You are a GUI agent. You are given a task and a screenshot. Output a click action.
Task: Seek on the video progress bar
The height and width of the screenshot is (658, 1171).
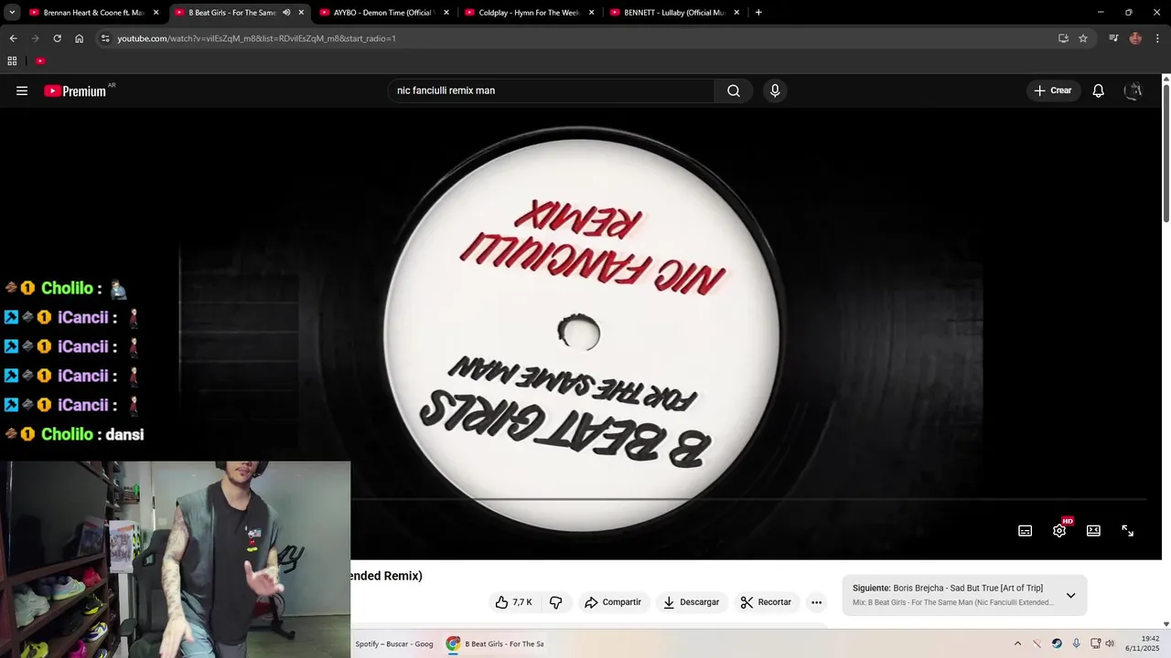[748, 500]
